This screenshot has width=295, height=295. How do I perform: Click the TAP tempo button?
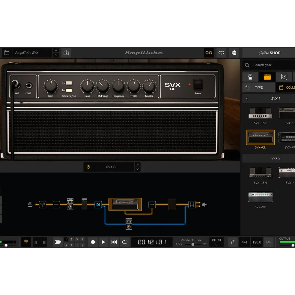click(268, 242)
